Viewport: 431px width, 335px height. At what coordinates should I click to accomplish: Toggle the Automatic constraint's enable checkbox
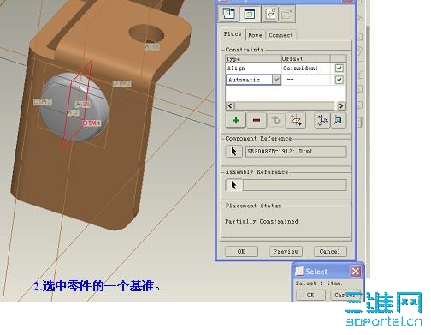point(339,80)
